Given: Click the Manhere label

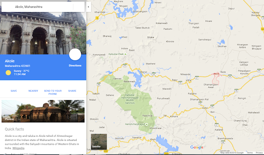Looking at the screenshot, I should tap(151, 64).
